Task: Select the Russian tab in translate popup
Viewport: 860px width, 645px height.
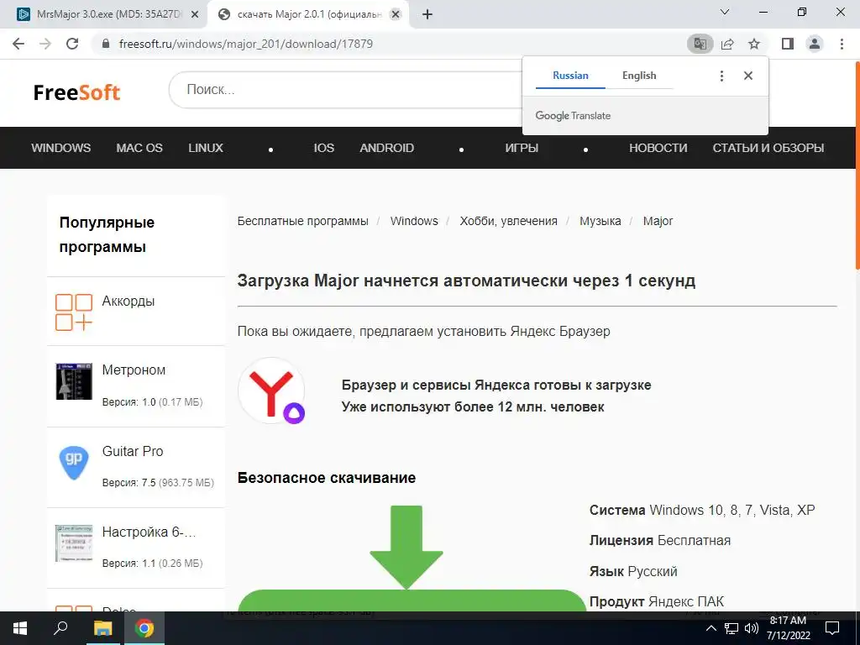Action: coord(570,76)
